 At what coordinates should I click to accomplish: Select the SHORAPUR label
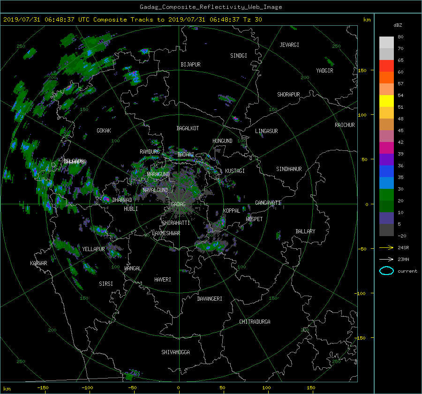point(288,95)
